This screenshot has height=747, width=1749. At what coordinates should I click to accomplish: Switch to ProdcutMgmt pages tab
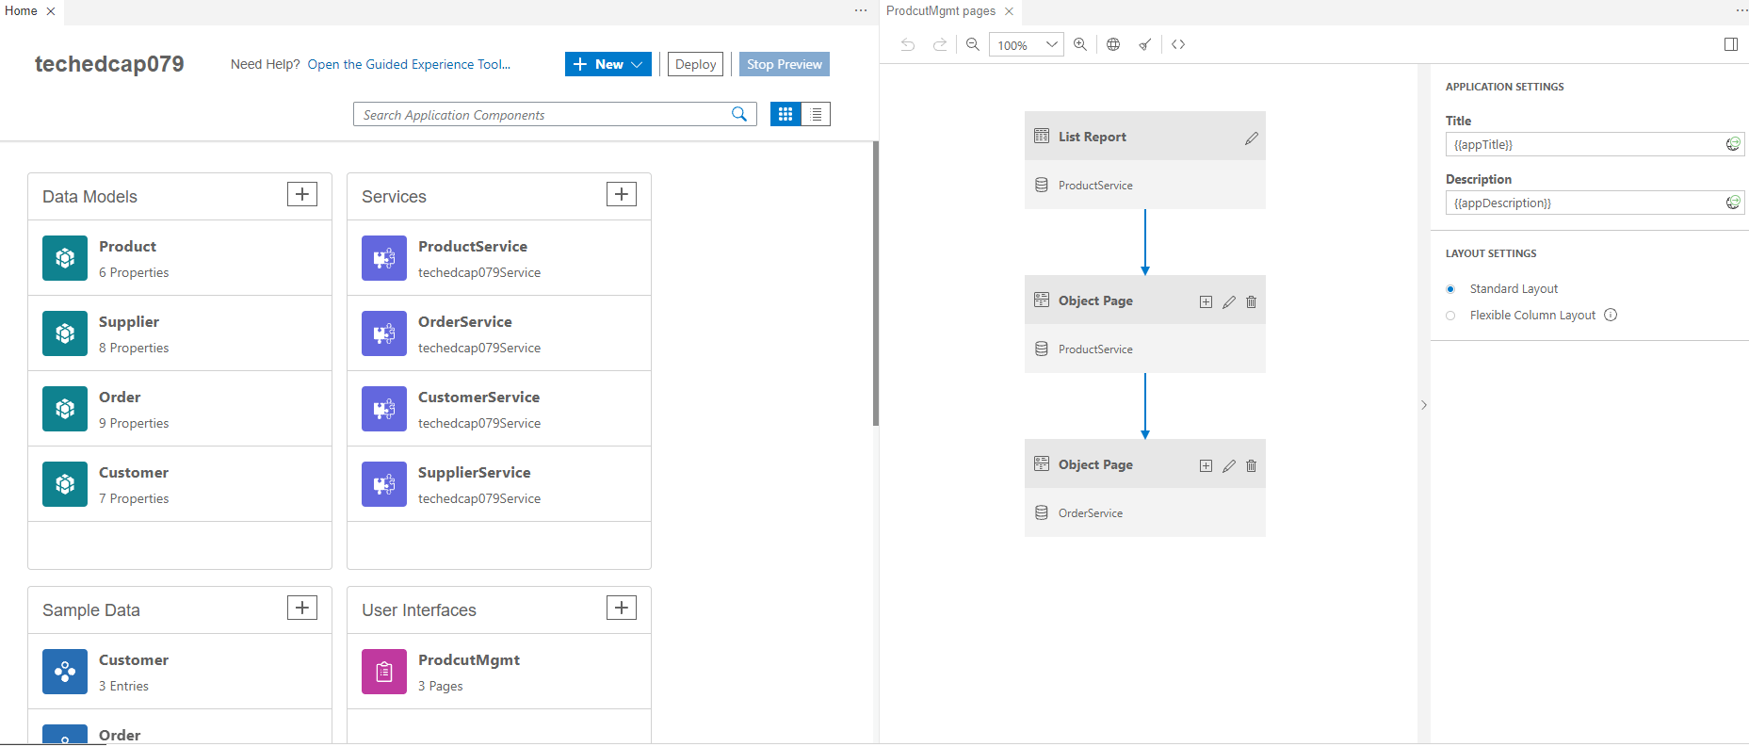940,11
